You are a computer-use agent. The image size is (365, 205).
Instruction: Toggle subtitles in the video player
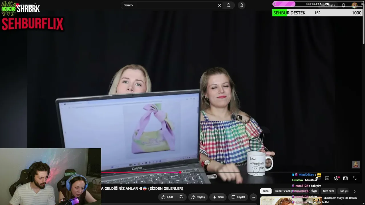tap(327, 178)
